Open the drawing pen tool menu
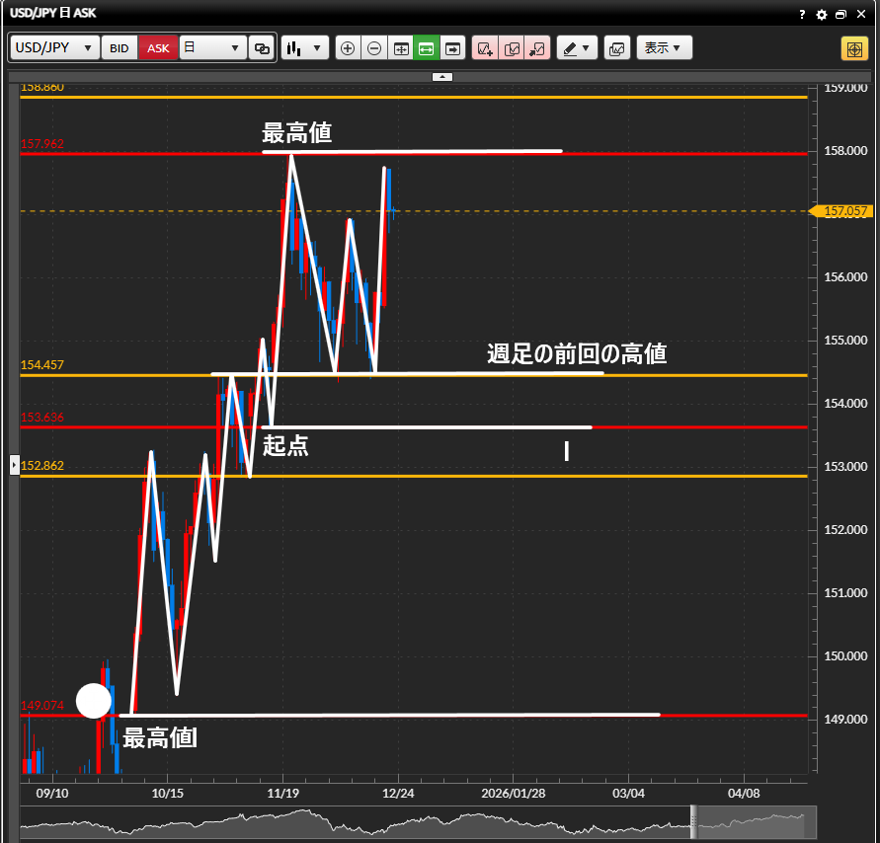The image size is (880, 843). [x=577, y=48]
